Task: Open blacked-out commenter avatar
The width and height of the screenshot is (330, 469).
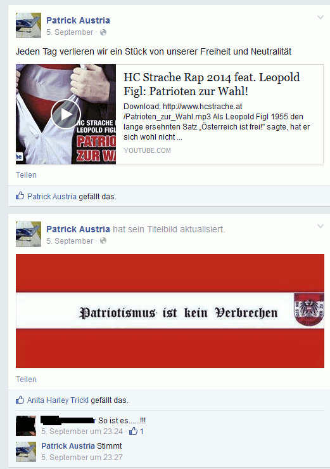Action: coord(26,426)
